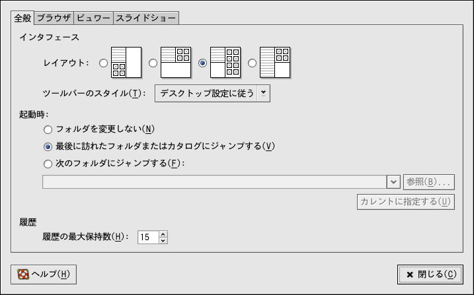474x295 pixels.
Task: Click the X icon on the 閉じる button
Action: tap(410, 275)
